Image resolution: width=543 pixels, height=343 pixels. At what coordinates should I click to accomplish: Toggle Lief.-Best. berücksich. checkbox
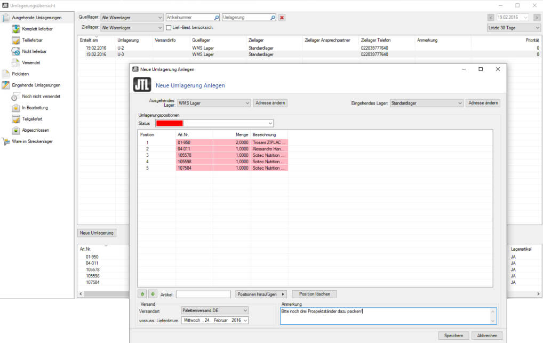pos(169,27)
